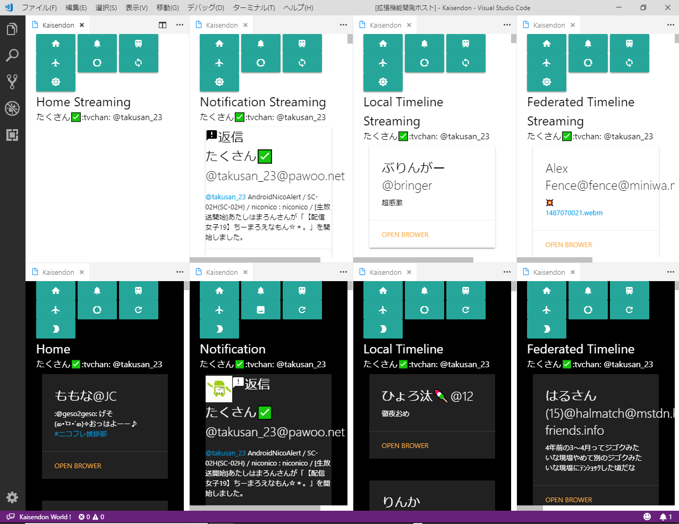This screenshot has height=524, width=679.
Task: Open the 表示(V) menu
Action: [137, 7]
